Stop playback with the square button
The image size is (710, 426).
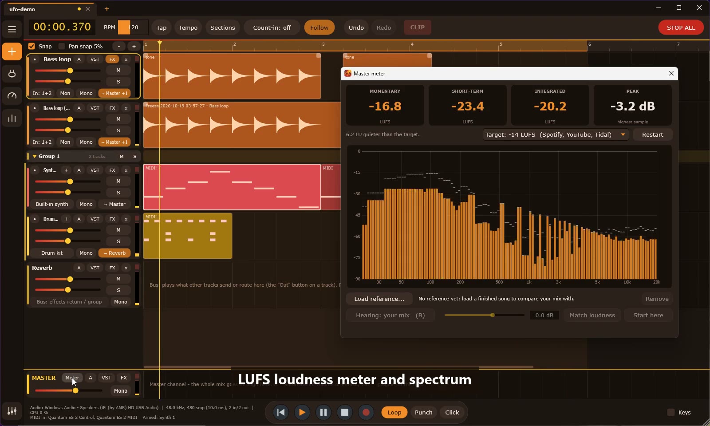[345, 412]
